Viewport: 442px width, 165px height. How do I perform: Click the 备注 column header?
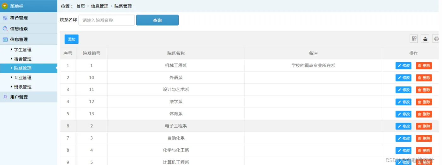click(313, 53)
